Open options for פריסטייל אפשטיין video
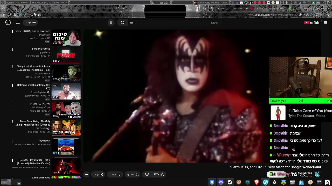The width and height of the screenshot is (332, 186). [x=12, y=49]
